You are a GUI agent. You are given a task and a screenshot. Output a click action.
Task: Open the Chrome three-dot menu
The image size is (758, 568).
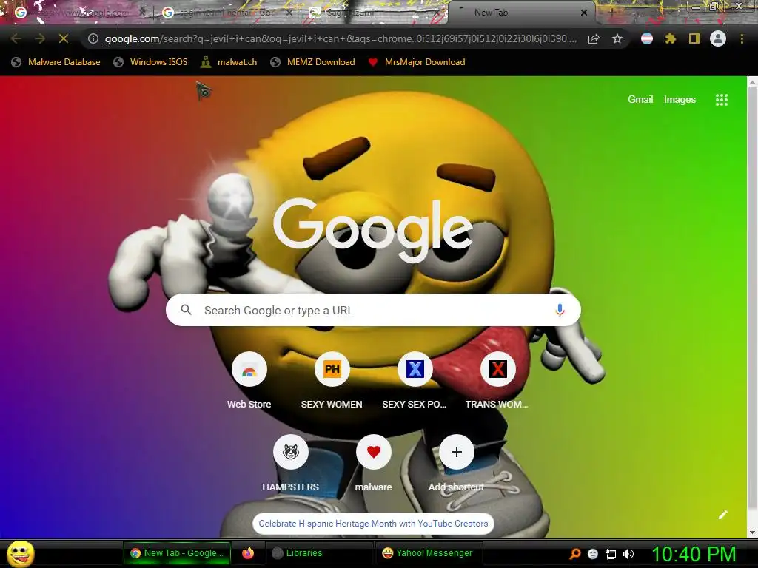coord(742,38)
